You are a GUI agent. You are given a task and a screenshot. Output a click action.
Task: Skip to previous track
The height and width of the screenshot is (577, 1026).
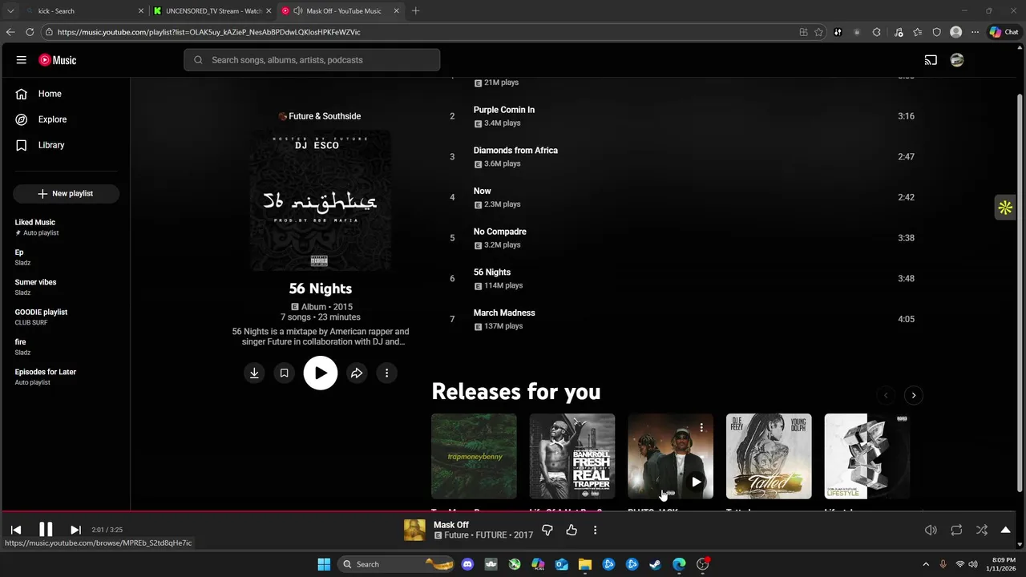coord(16,530)
